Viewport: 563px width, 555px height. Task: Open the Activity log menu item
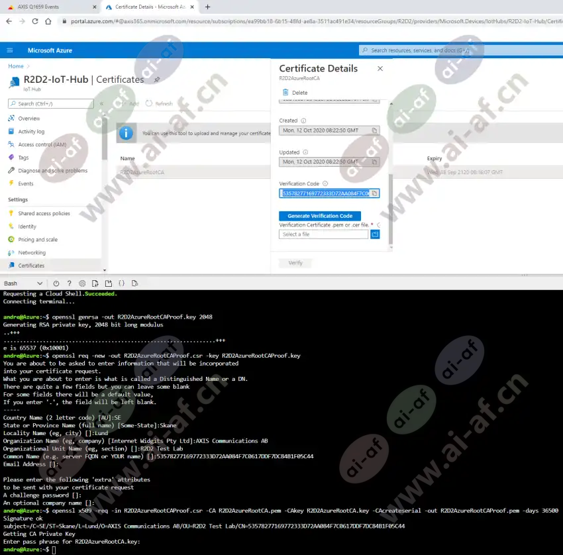(31, 131)
